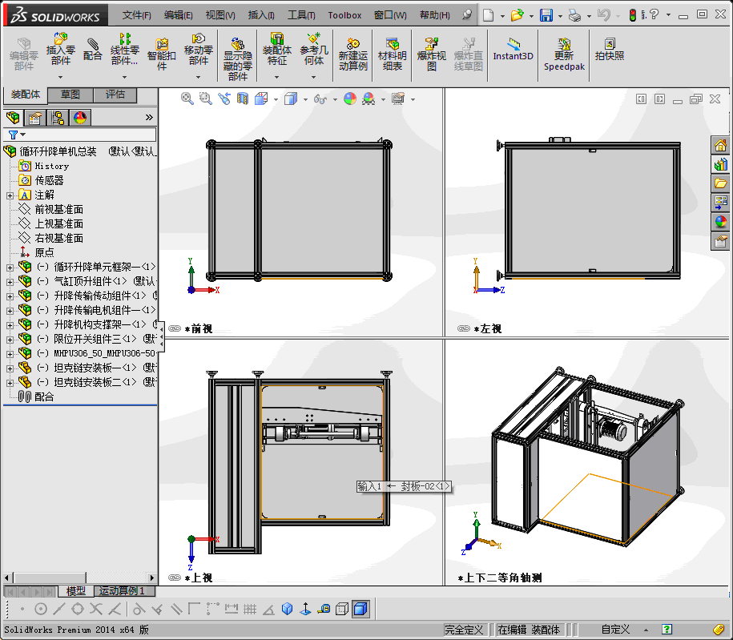
Task: Open the 线性零部件 linear component pattern tool
Action: pyautogui.click(x=124, y=49)
